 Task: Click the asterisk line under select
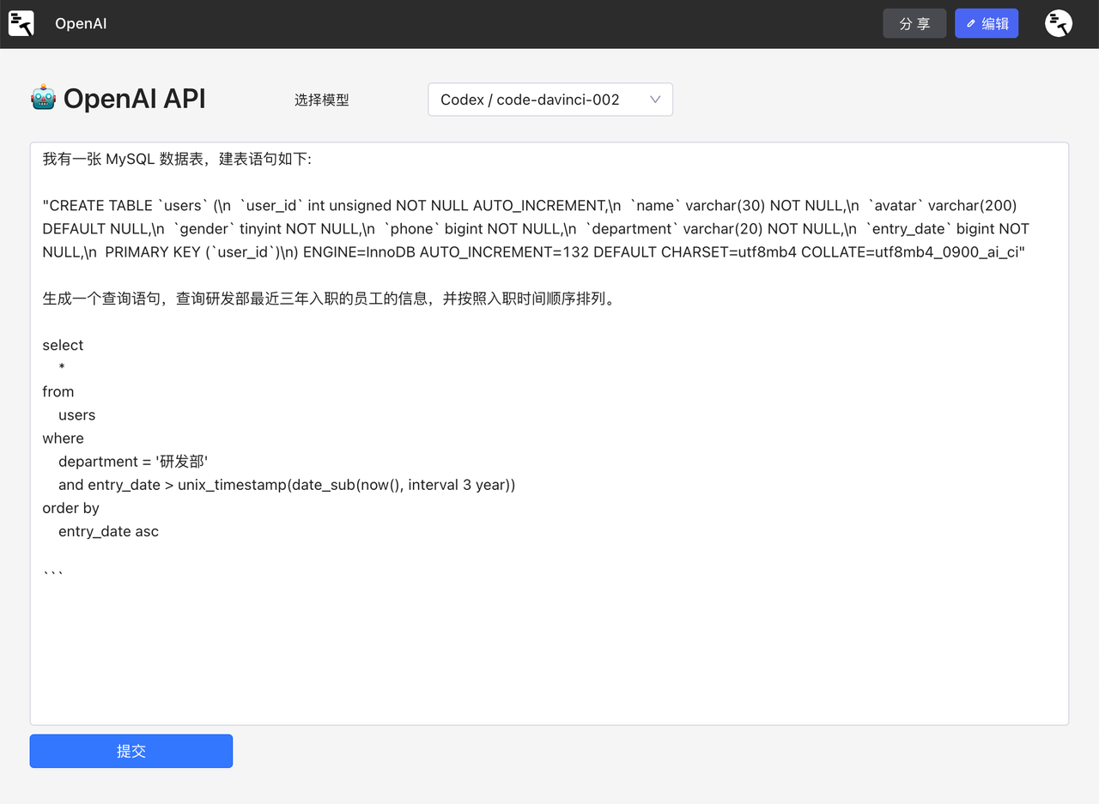pos(62,368)
